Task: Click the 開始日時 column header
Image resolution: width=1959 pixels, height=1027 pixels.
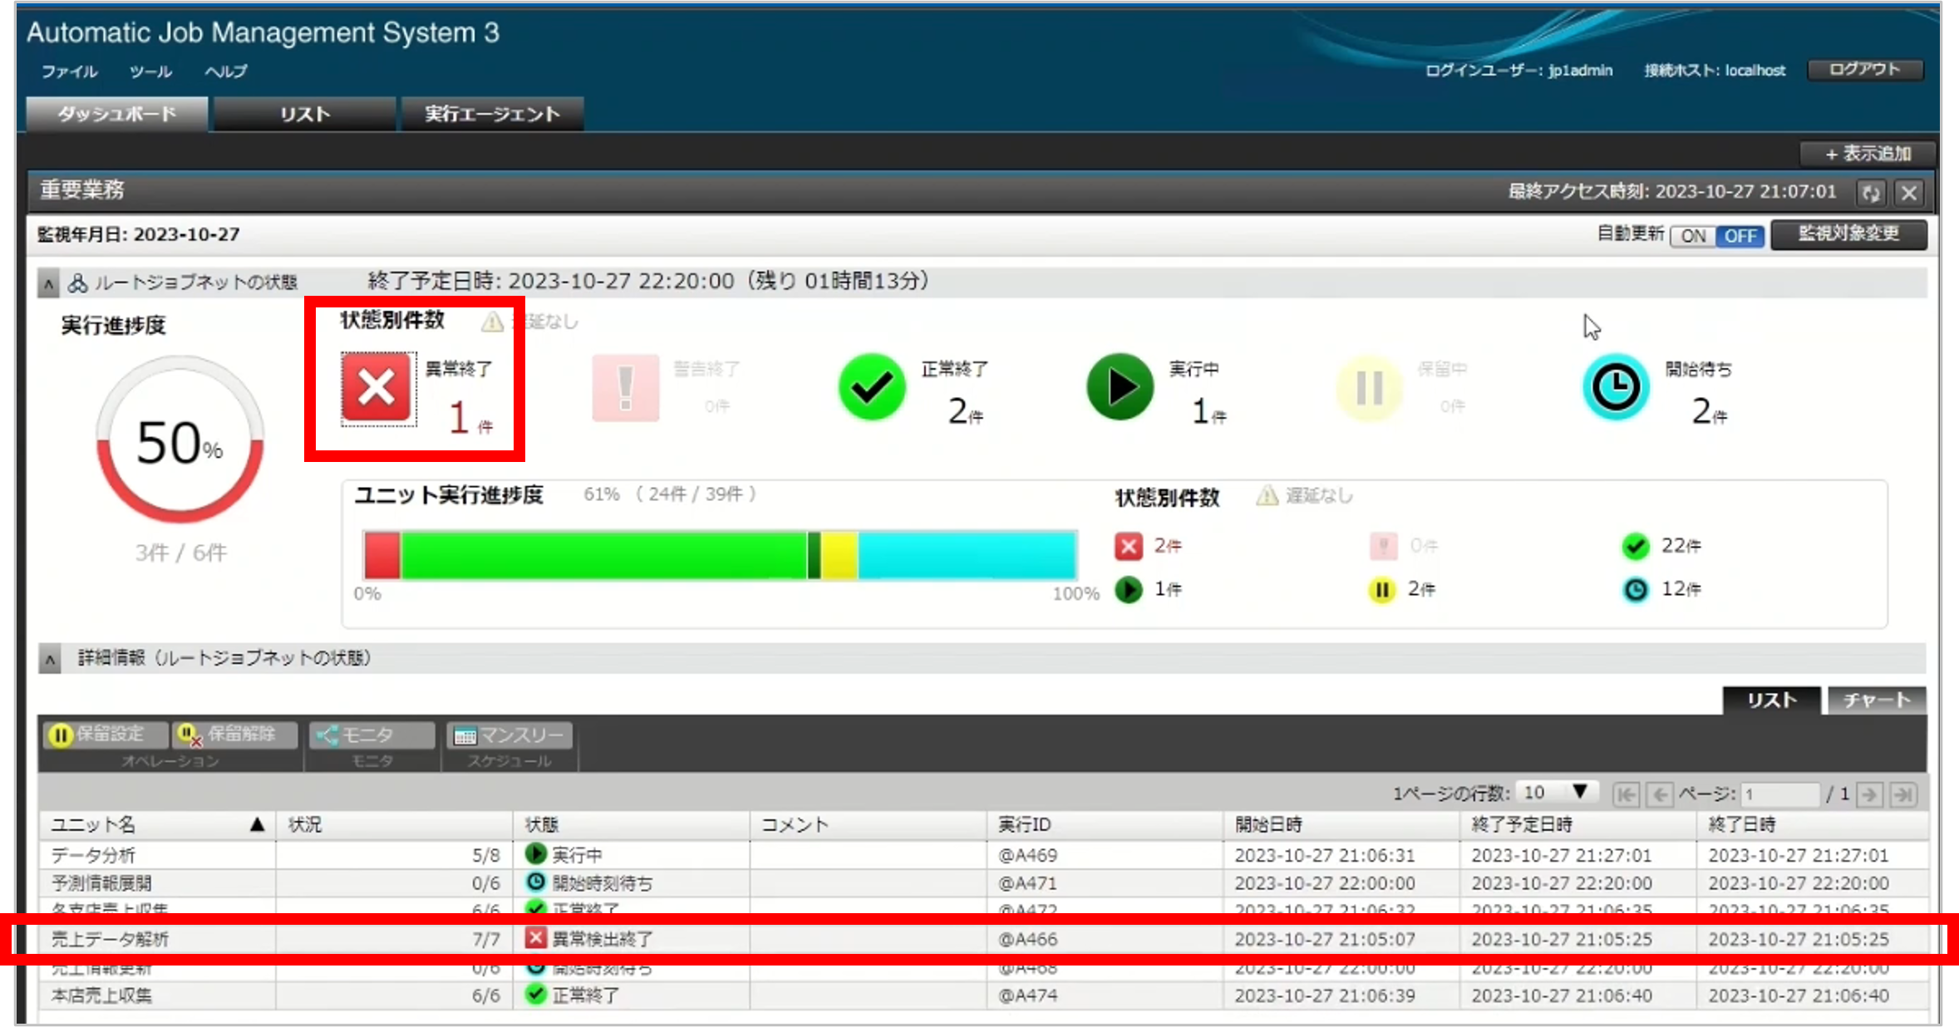Action: tap(1341, 824)
